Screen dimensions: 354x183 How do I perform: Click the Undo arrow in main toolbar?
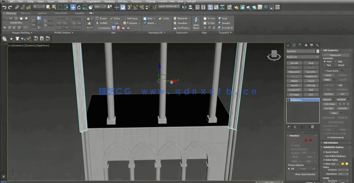[x=4, y=7]
